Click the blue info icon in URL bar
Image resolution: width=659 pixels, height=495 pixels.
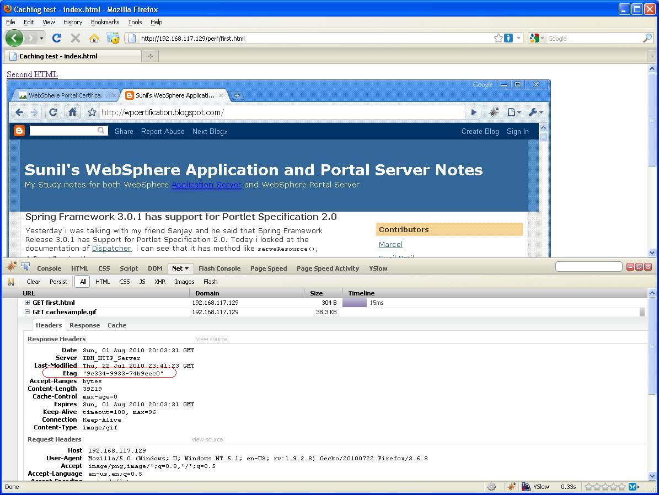tap(508, 38)
